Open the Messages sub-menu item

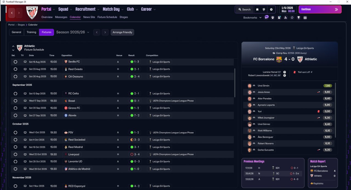[x=61, y=17]
